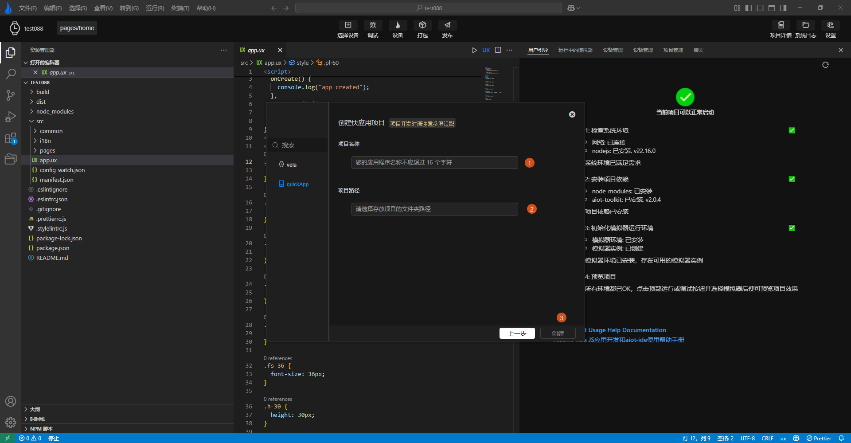Expand the node_modules folder
The height and width of the screenshot is (443, 851).
[55, 111]
